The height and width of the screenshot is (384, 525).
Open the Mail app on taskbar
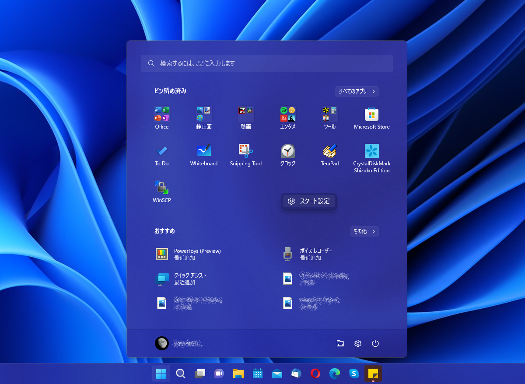(x=276, y=374)
